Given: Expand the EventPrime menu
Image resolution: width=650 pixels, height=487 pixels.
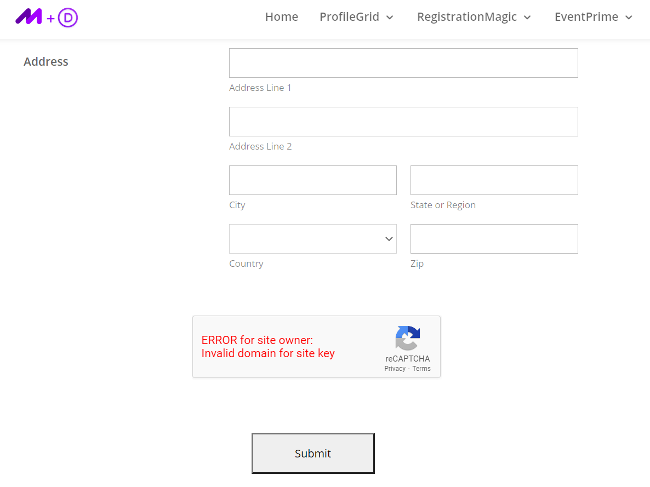Looking at the screenshot, I should [x=594, y=17].
